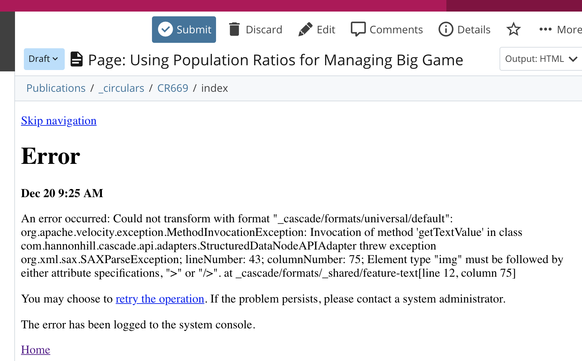Star this page as a favorite

tap(514, 30)
